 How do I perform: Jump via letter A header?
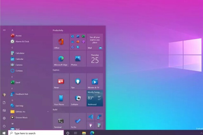(12, 30)
